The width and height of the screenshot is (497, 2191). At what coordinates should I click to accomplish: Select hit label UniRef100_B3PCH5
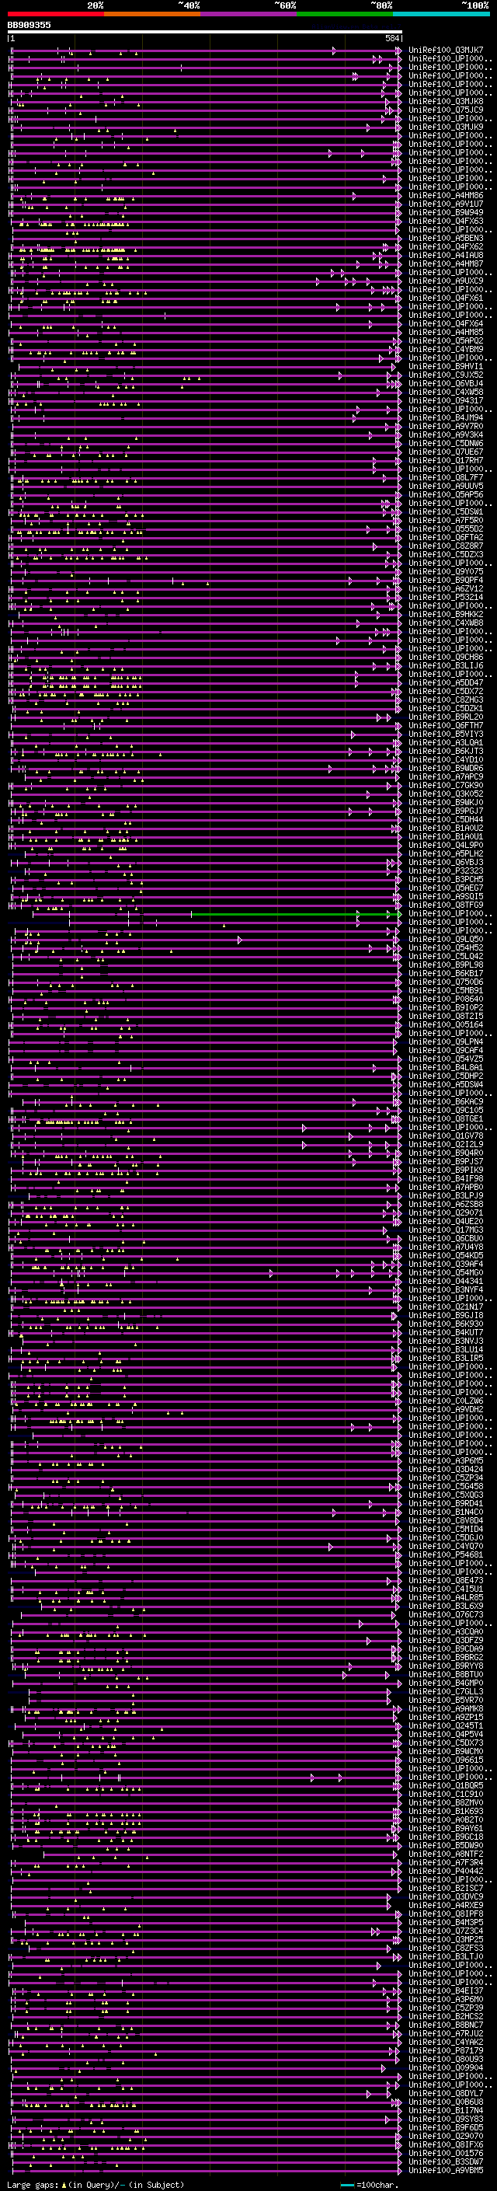coord(446,880)
